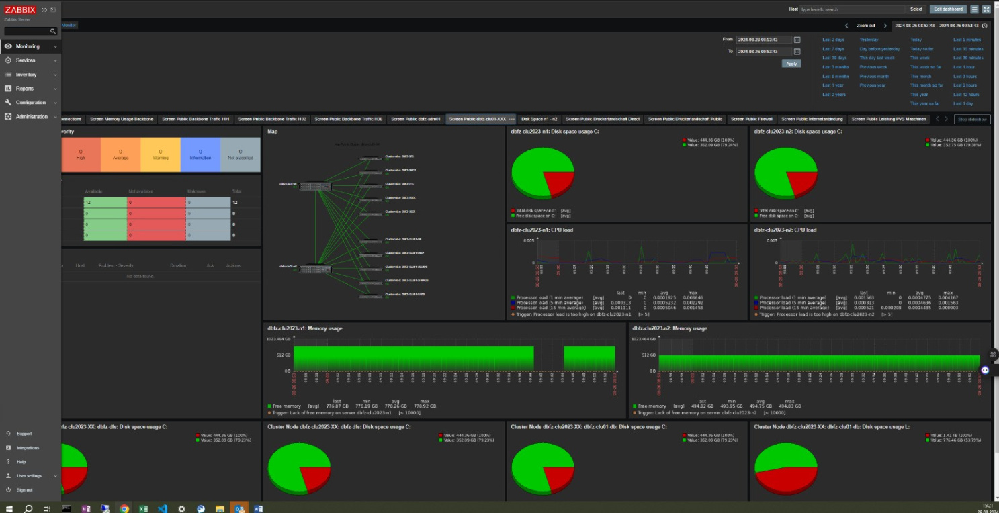Click the orange High severity block
The image size is (999, 513).
click(x=81, y=154)
